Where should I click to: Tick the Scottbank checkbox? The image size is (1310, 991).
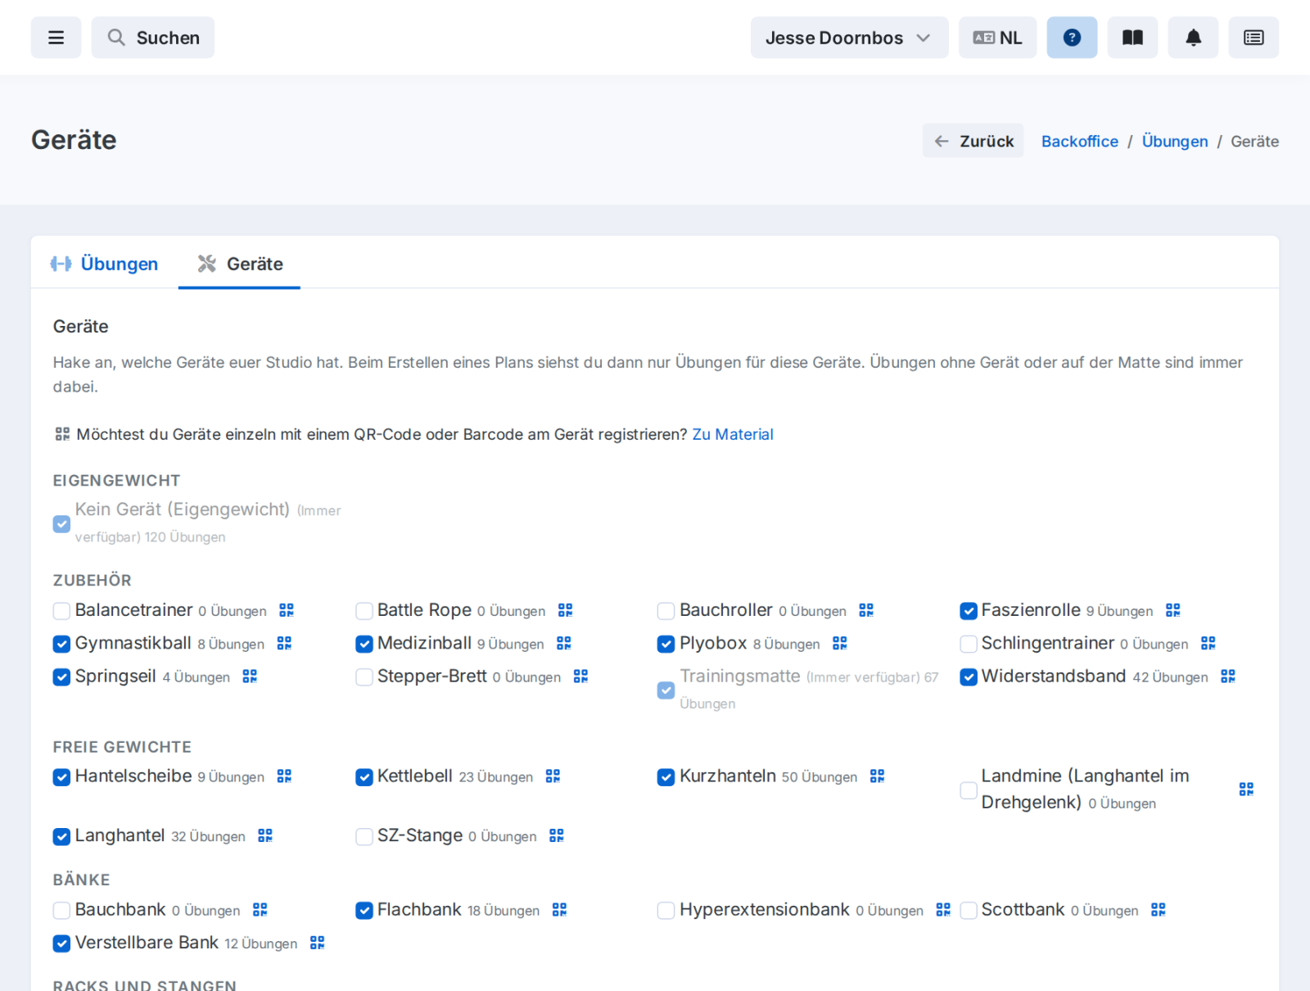pos(969,911)
